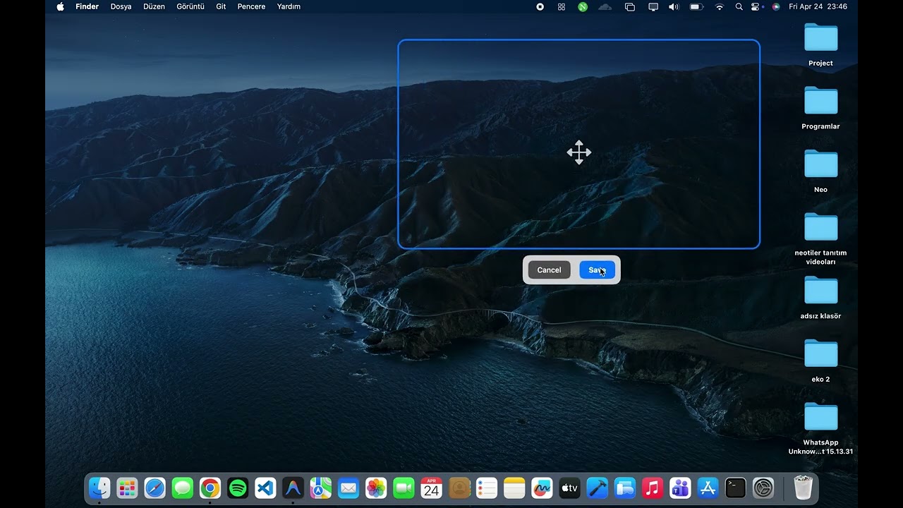
Task: Click the overlapping windows icon in menu bar
Action: (630, 6)
